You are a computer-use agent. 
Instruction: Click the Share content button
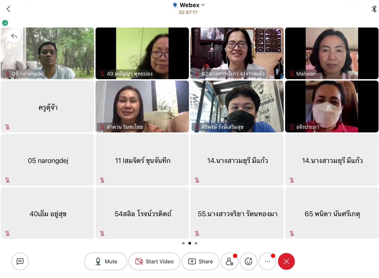tap(201, 261)
